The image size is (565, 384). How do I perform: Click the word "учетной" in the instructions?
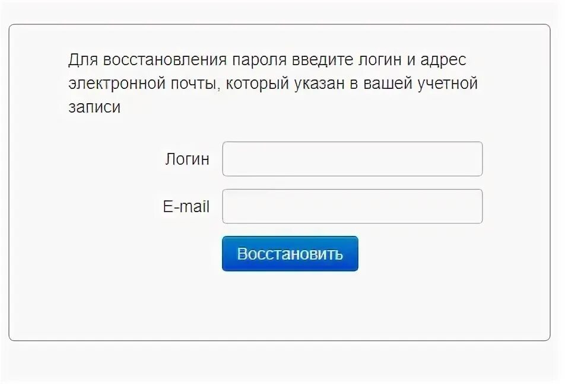pyautogui.click(x=447, y=84)
